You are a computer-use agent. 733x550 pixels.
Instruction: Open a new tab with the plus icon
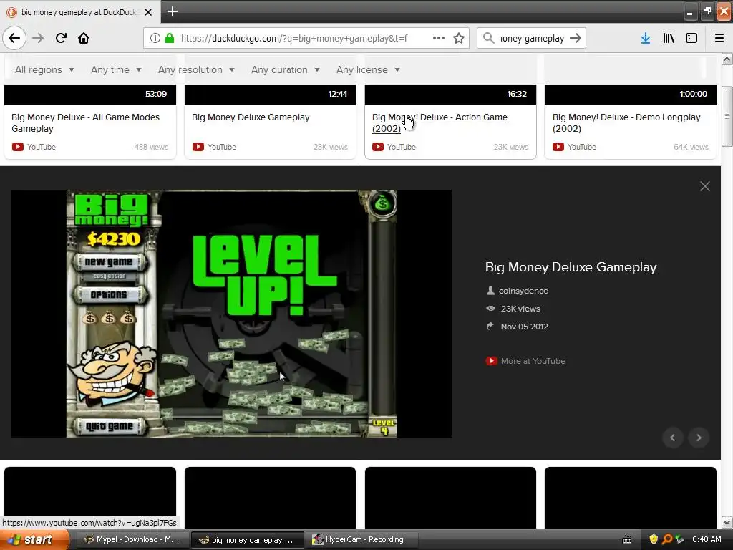(x=172, y=11)
